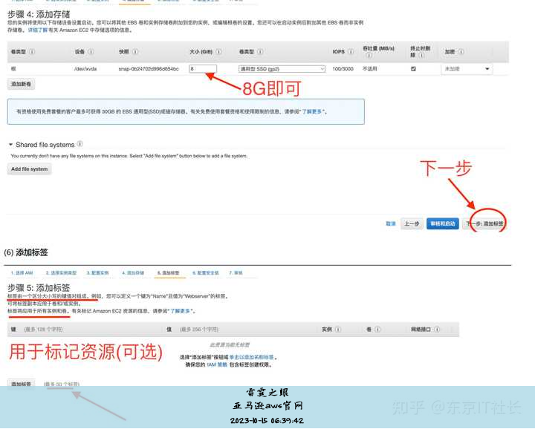Click the info icon under 吞吐量 (MB/s) header
Viewport: 535px width, 429px height.
click(x=369, y=55)
